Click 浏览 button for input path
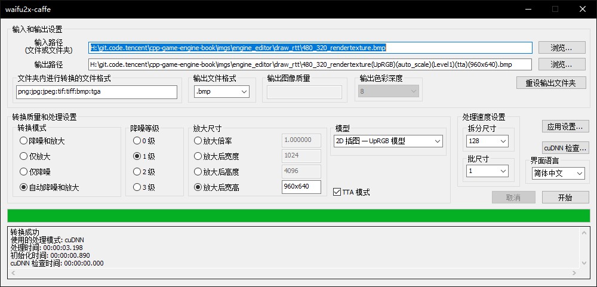This screenshot has width=597, height=287. coord(562,48)
